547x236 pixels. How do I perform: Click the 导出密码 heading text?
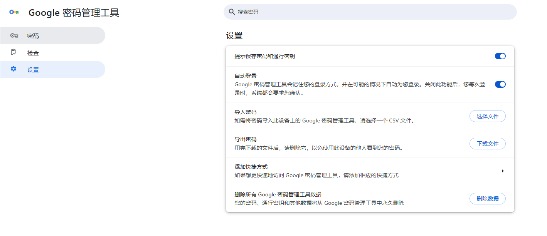point(246,139)
